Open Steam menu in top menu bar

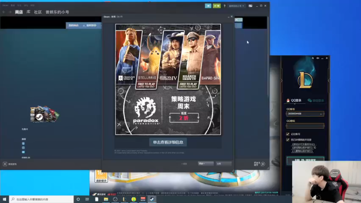tap(5, 5)
